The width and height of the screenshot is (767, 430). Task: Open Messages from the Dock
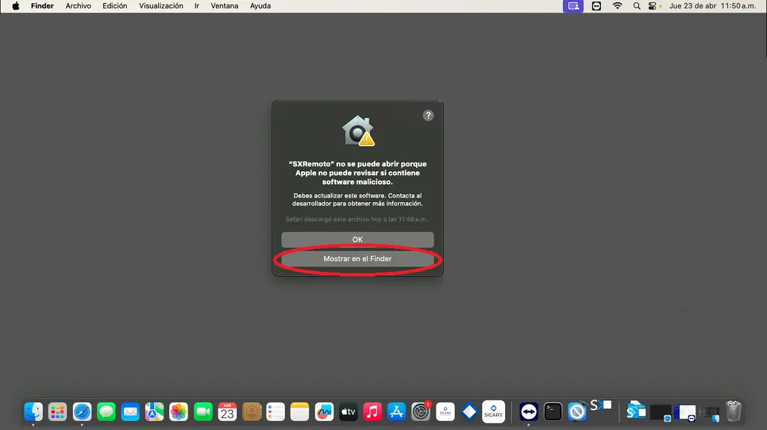(x=106, y=412)
